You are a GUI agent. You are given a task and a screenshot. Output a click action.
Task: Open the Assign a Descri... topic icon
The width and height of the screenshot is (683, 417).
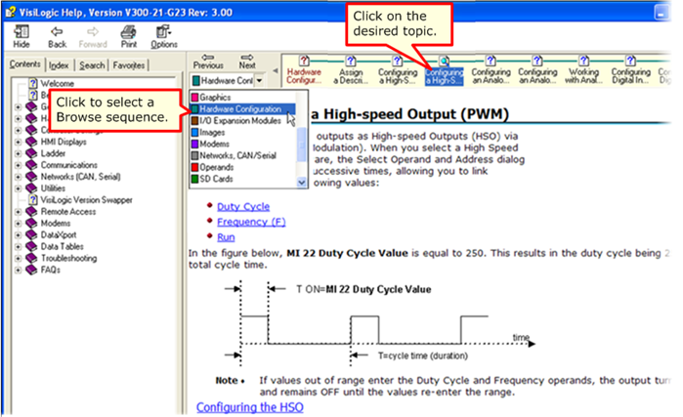(x=351, y=61)
